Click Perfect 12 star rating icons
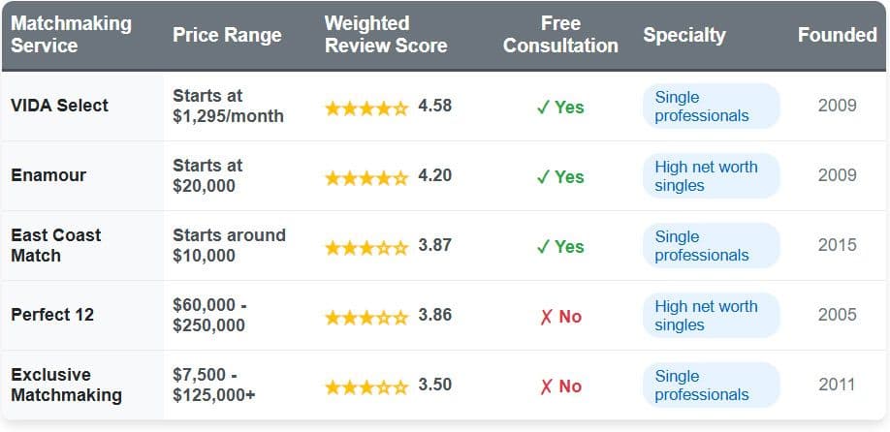890x432 pixels. click(366, 317)
